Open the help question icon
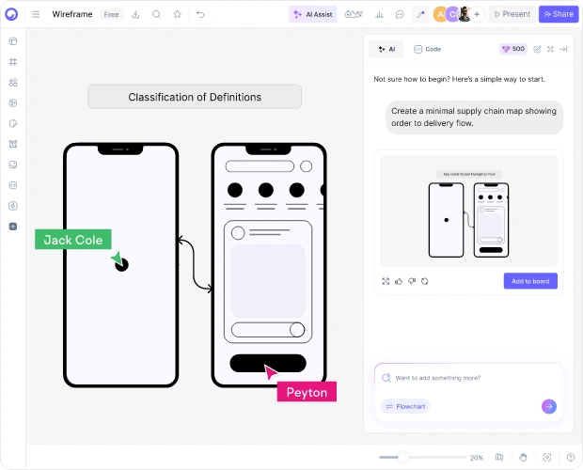583x470 pixels. pos(571,457)
